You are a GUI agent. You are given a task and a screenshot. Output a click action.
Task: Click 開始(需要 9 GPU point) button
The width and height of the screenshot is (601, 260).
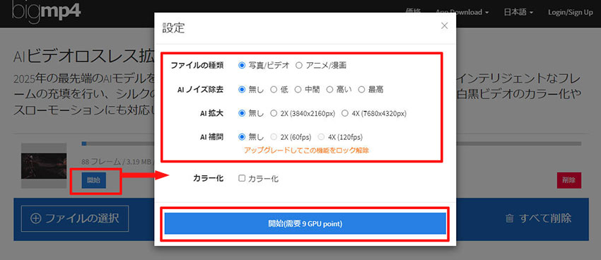click(x=305, y=224)
